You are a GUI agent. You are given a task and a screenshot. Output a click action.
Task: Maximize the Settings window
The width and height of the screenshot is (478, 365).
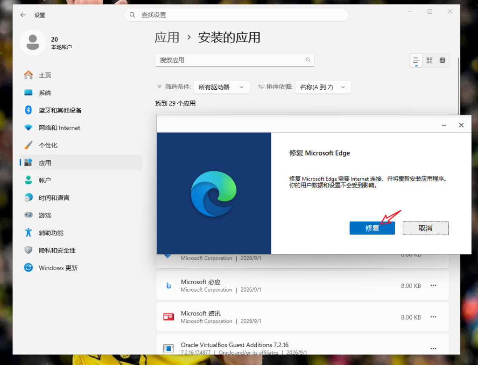tap(430, 11)
